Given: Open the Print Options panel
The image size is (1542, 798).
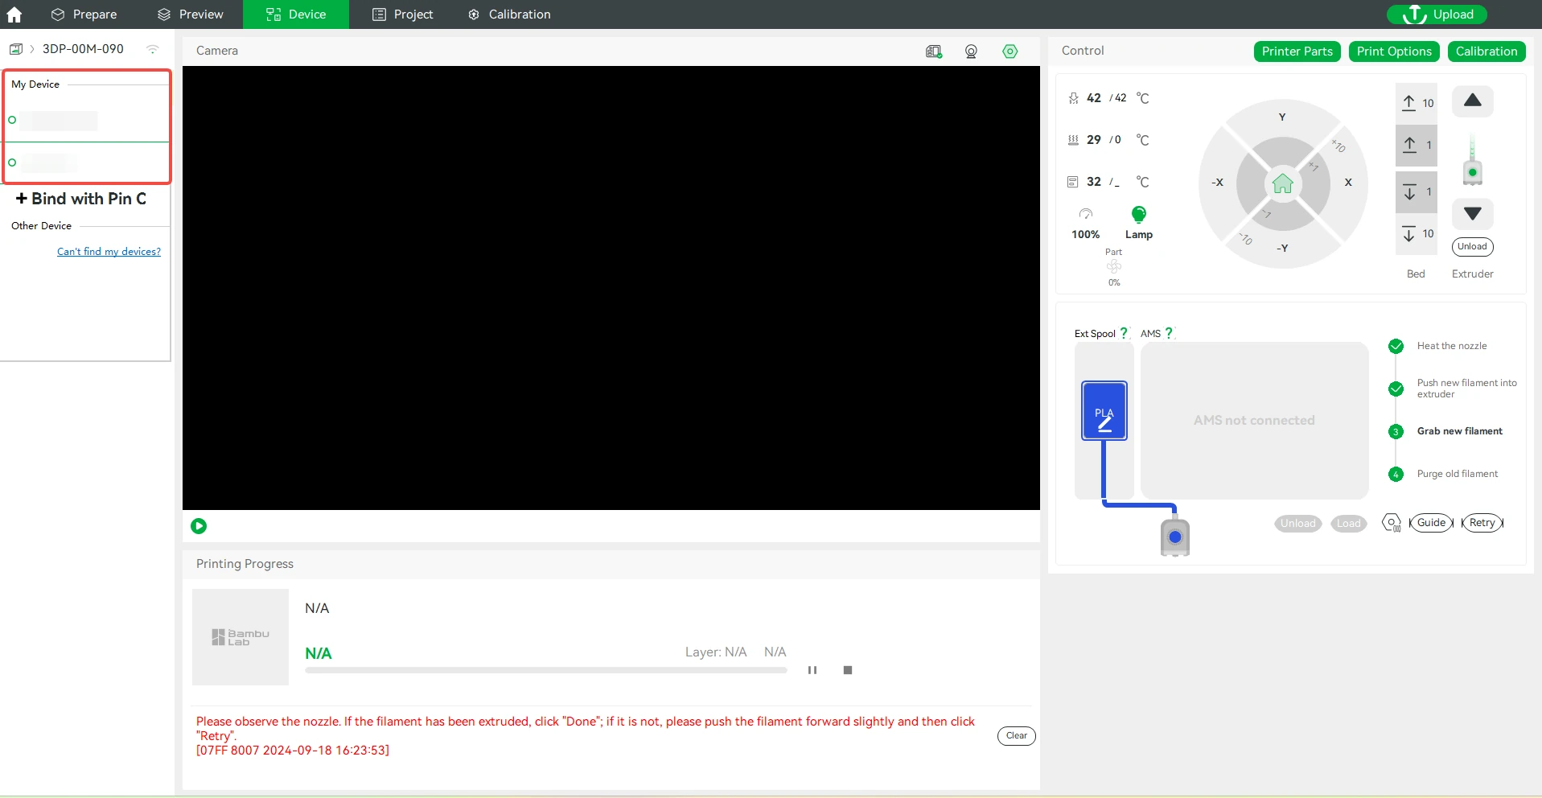Looking at the screenshot, I should [x=1394, y=51].
